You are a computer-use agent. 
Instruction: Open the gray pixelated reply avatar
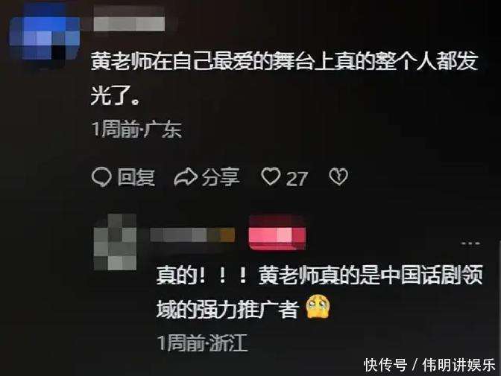click(115, 243)
